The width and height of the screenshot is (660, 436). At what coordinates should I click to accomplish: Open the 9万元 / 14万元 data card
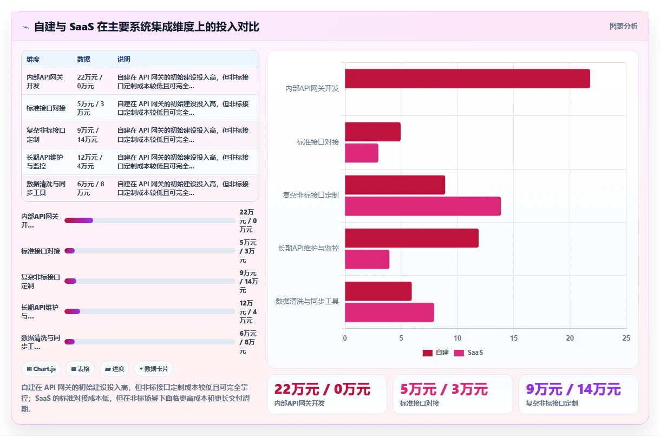tap(578, 394)
